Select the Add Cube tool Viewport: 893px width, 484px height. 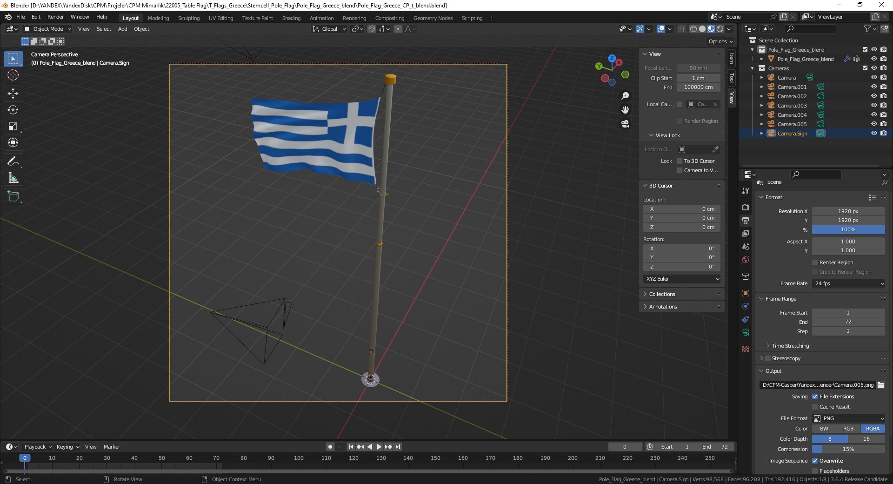tap(13, 196)
